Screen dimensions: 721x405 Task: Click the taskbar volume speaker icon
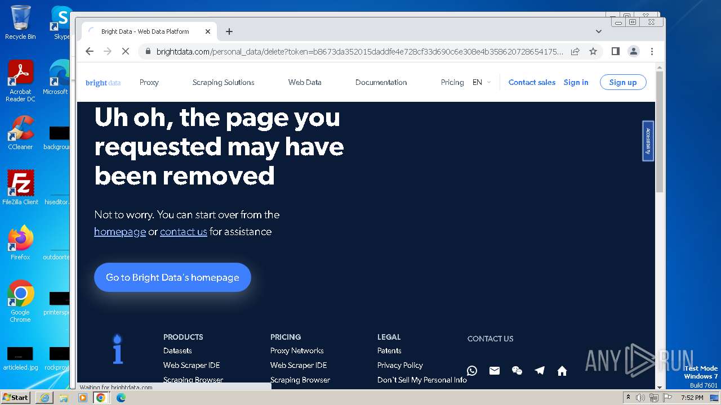[x=640, y=398]
